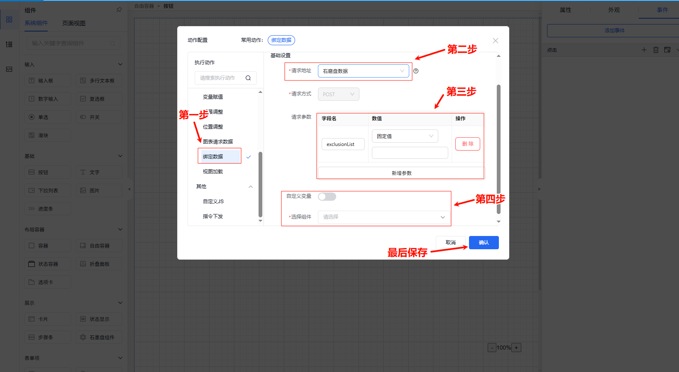Collapse the 表单项 component section
The image size is (679, 372).
(120, 358)
